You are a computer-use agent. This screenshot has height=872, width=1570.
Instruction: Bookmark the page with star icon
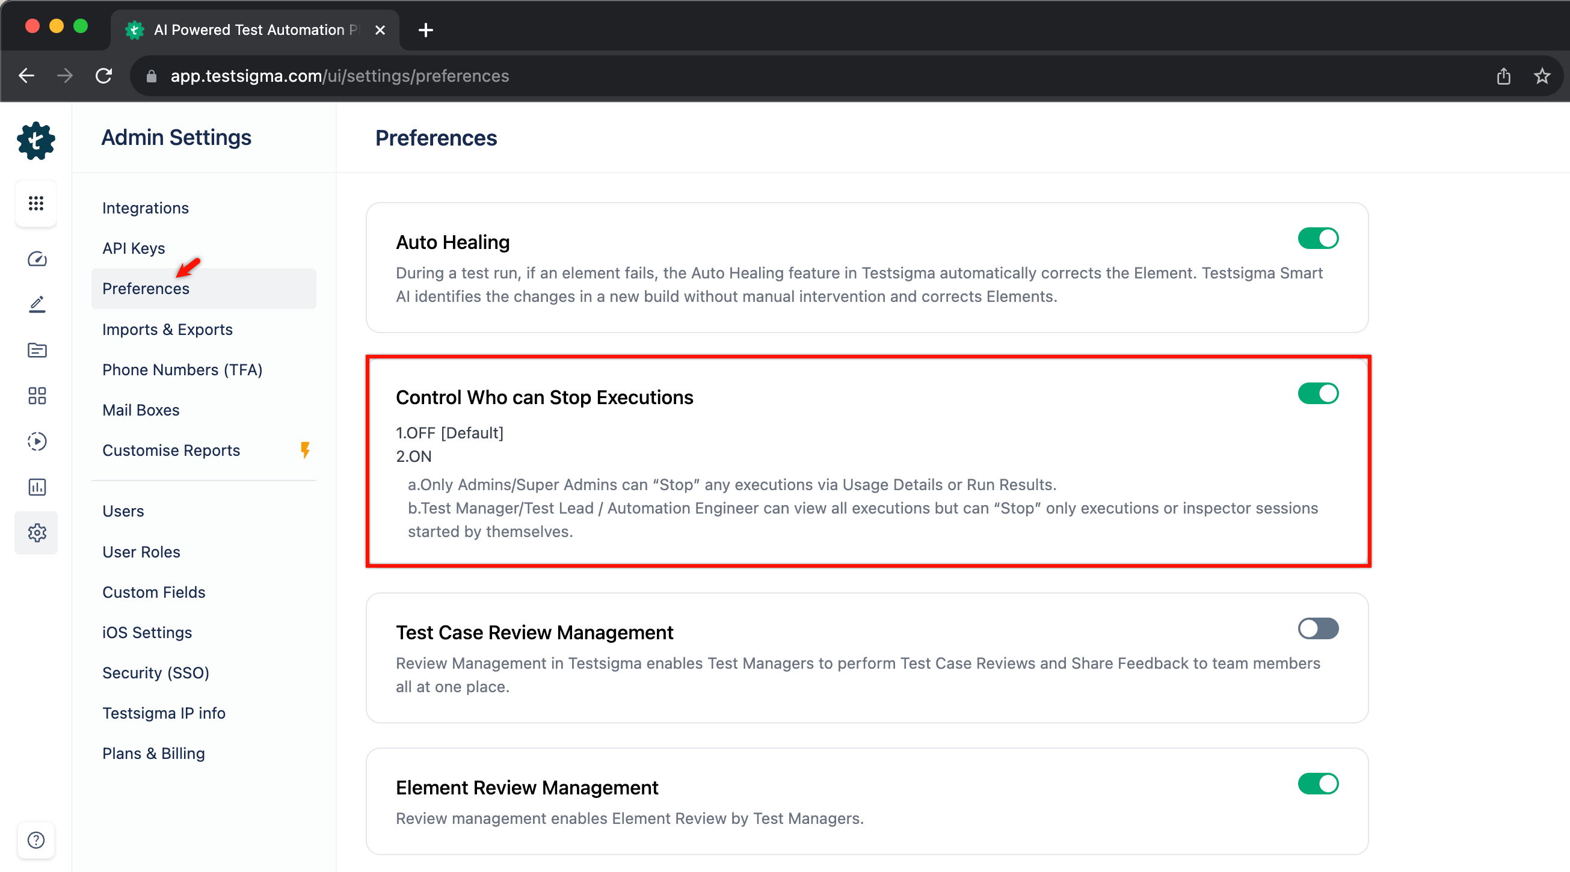1542,76
